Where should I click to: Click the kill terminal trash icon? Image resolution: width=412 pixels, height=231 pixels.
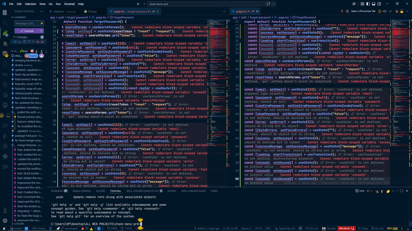point(382,191)
